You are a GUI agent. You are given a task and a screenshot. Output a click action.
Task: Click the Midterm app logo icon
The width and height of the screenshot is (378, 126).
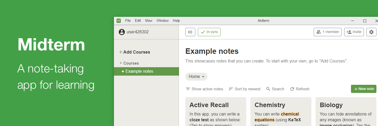pos(119,21)
